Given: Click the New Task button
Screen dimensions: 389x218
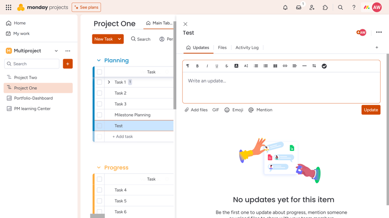Looking at the screenshot, I should coord(104,39).
